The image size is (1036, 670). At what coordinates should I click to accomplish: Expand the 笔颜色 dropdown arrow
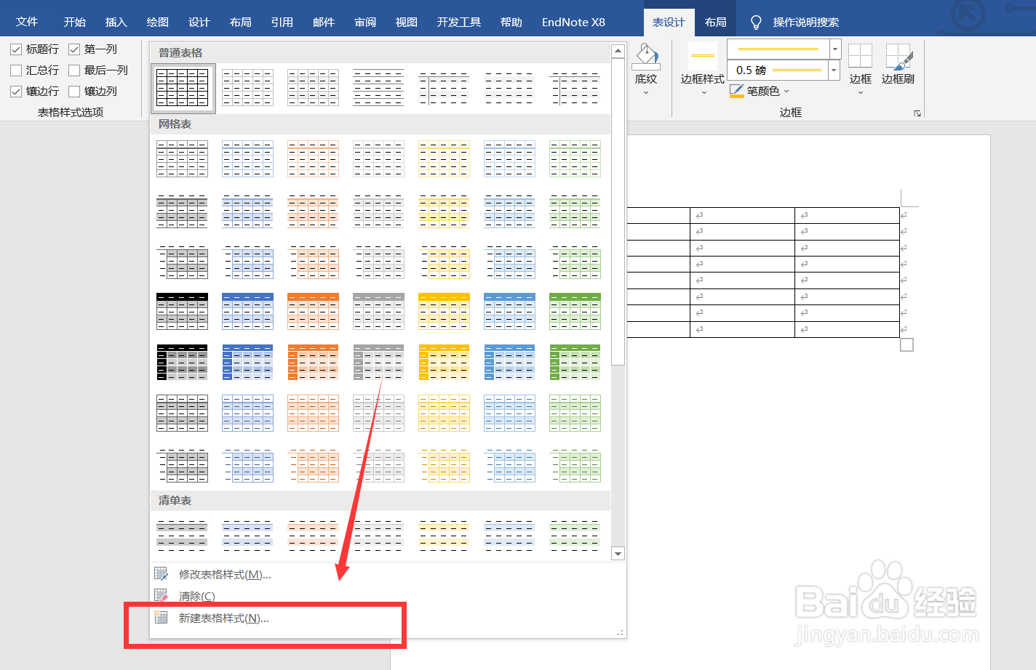click(786, 90)
